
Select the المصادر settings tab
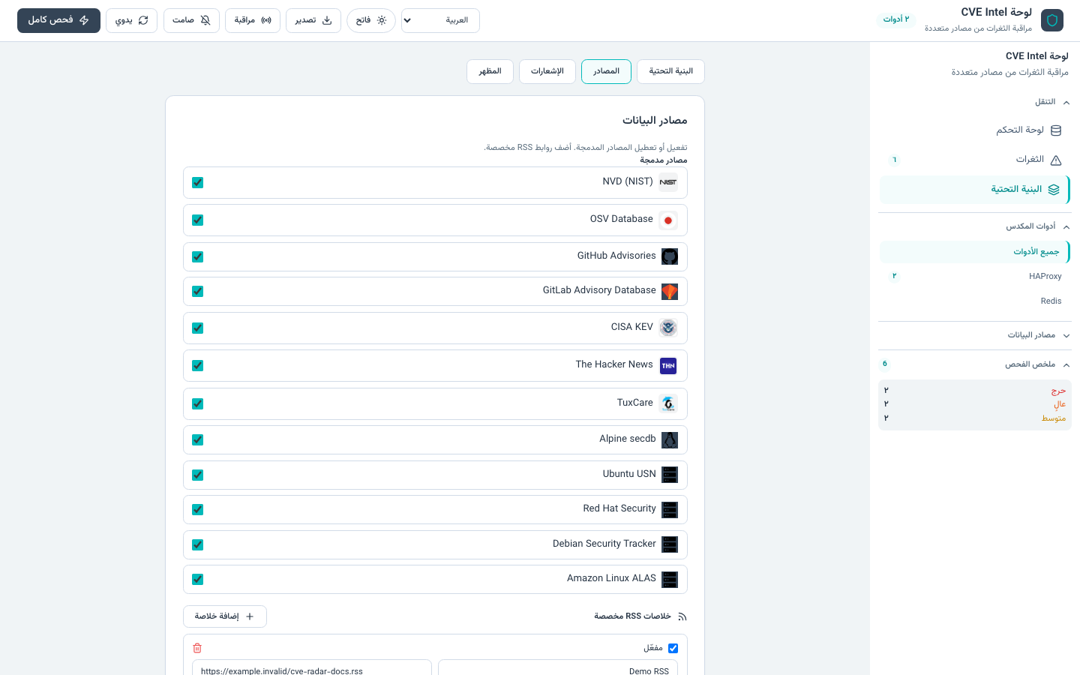click(606, 71)
